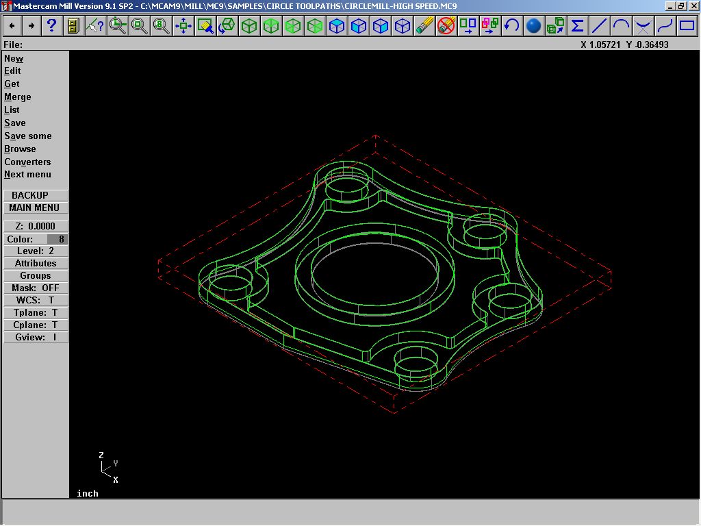
Task: Go to the previous toolbar page arrow
Action: point(12,26)
